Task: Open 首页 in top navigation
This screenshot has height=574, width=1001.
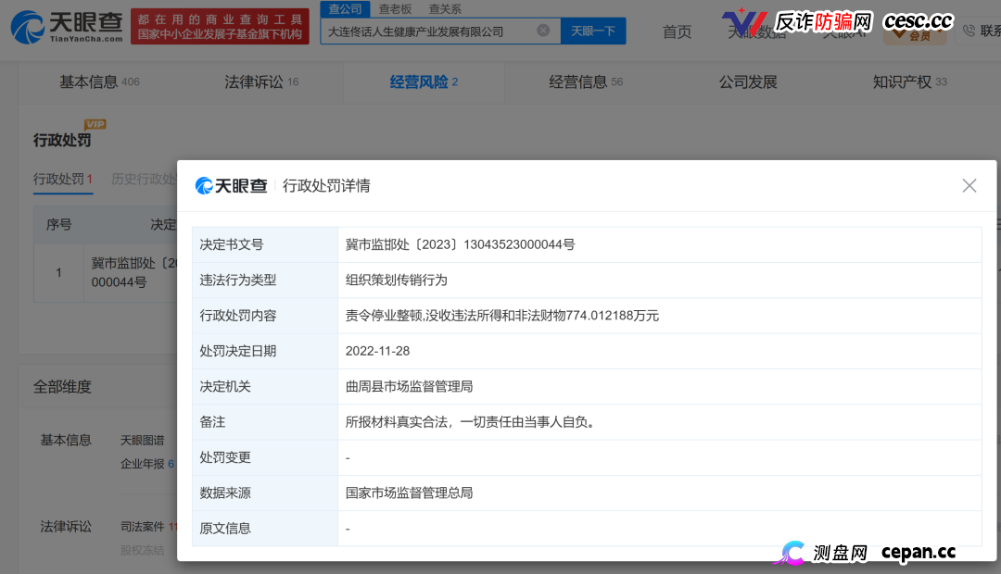Action: [677, 31]
